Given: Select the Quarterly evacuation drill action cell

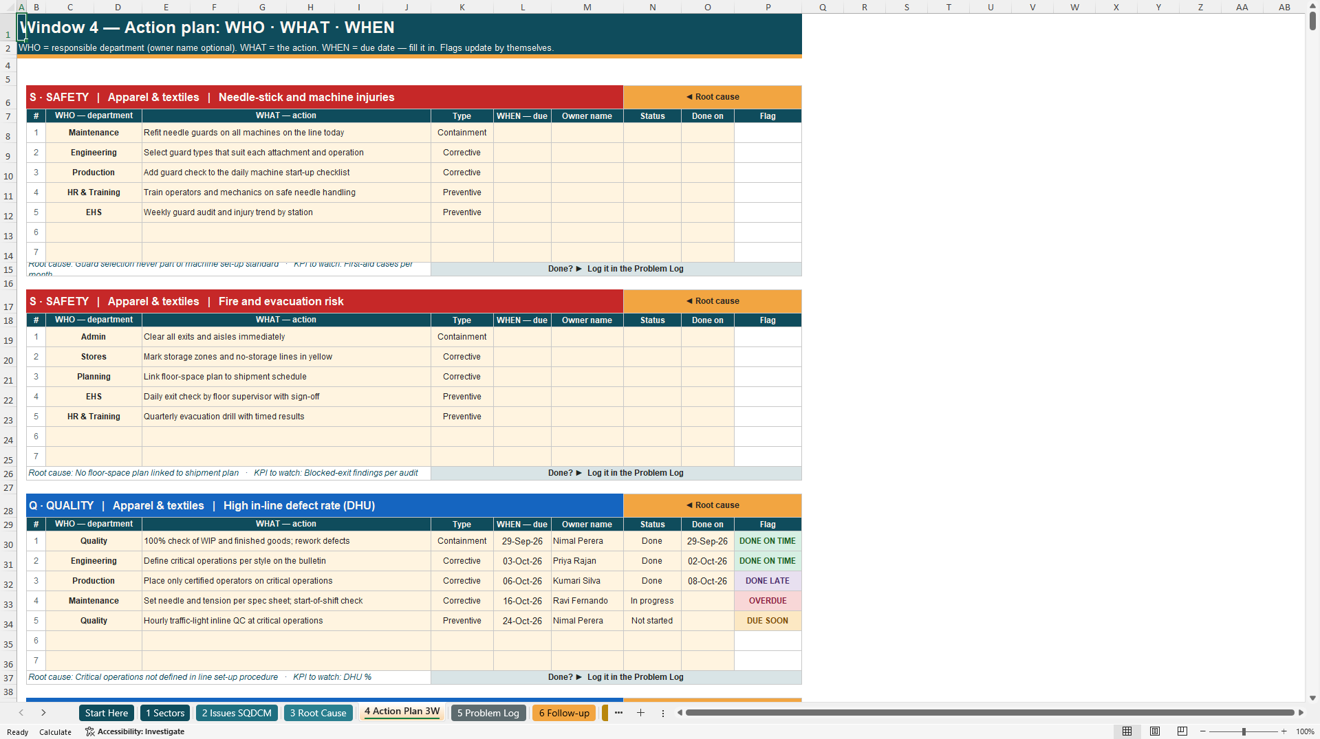Looking at the screenshot, I should [x=286, y=417].
